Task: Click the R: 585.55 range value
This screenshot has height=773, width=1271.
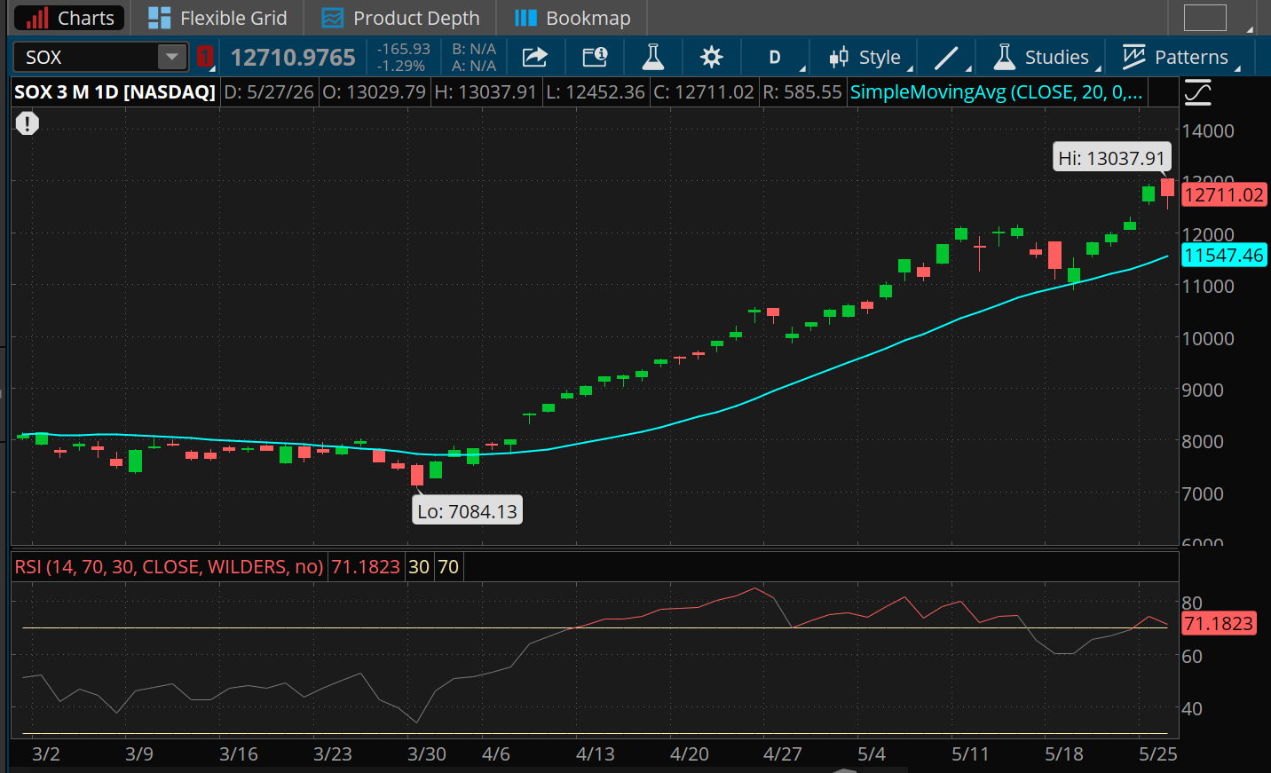Action: click(x=802, y=92)
